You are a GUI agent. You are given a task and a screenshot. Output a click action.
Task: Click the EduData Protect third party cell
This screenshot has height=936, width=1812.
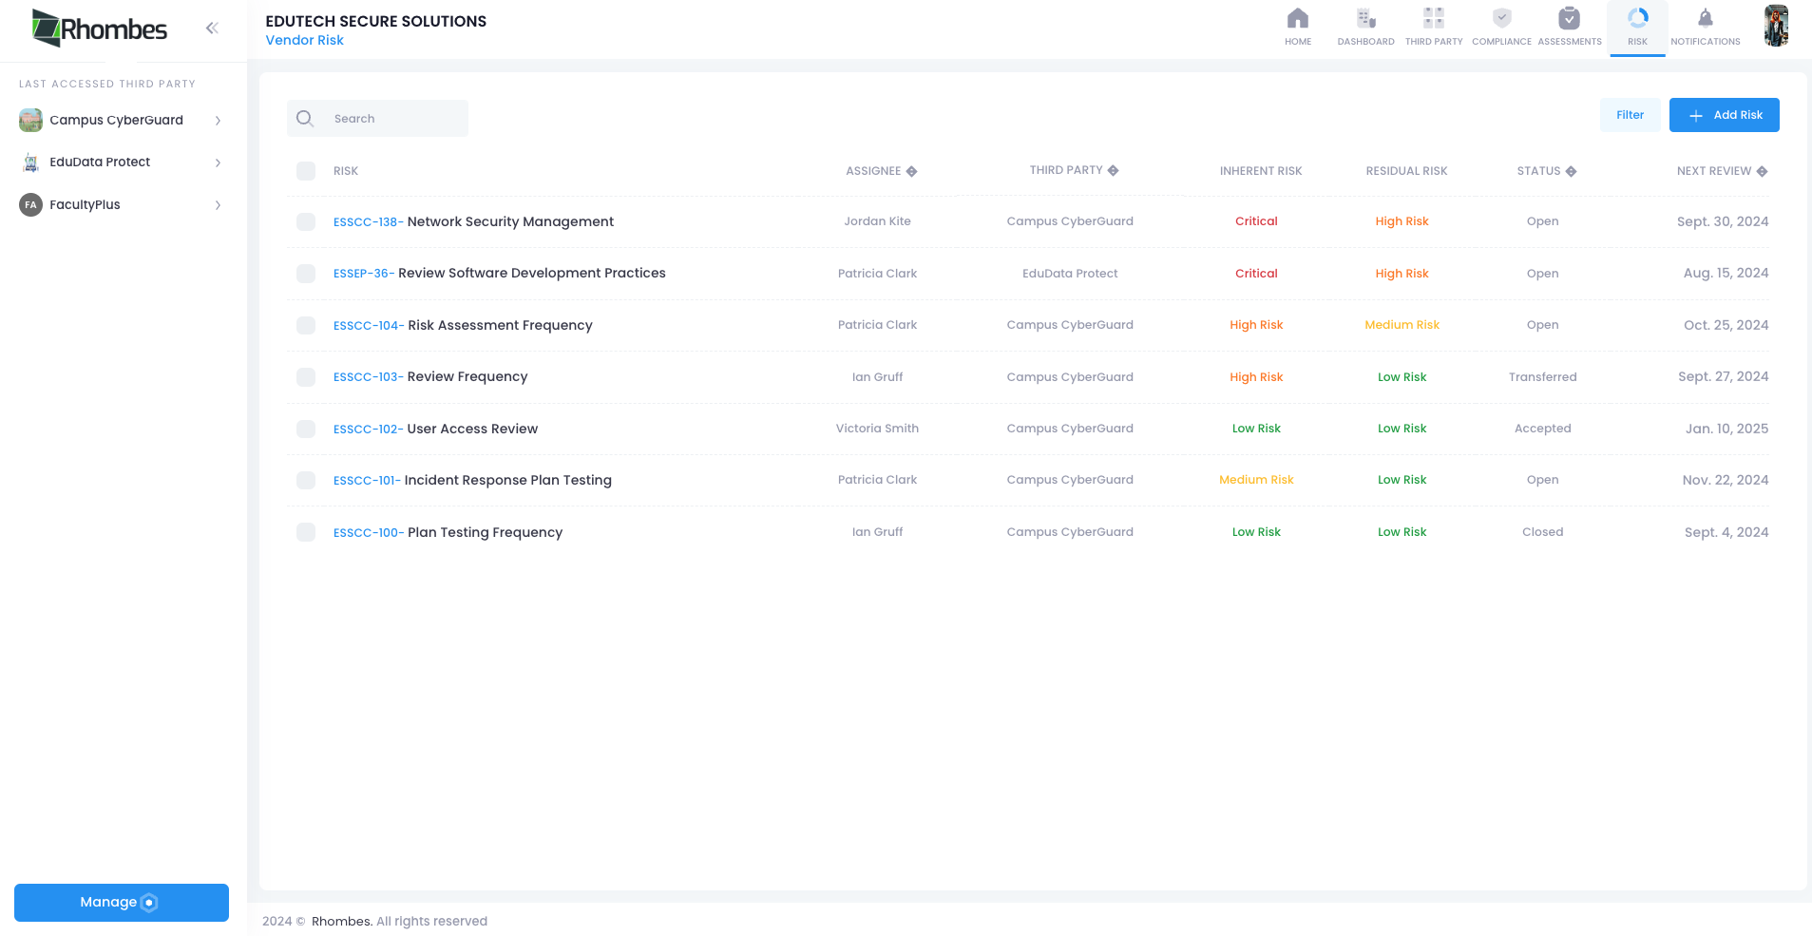1070,274
